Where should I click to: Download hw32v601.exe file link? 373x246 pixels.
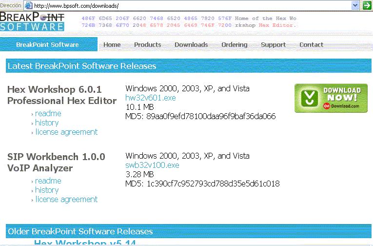151,98
